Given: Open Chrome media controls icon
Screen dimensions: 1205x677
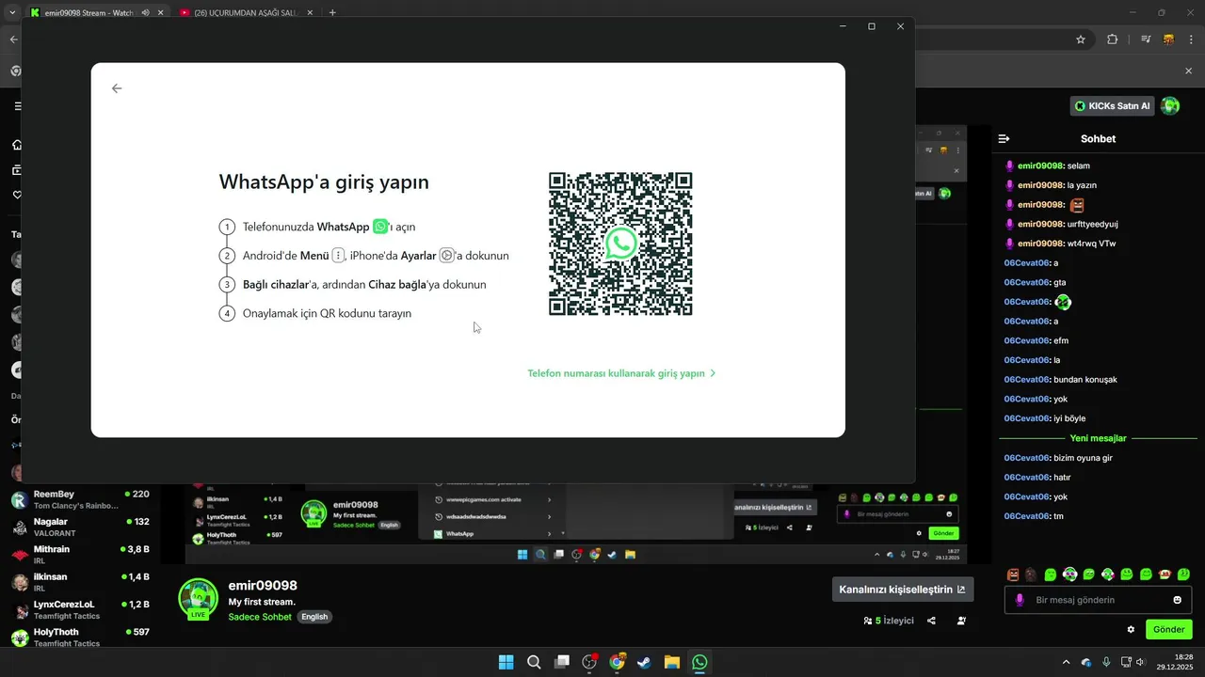Looking at the screenshot, I should click(x=1146, y=39).
